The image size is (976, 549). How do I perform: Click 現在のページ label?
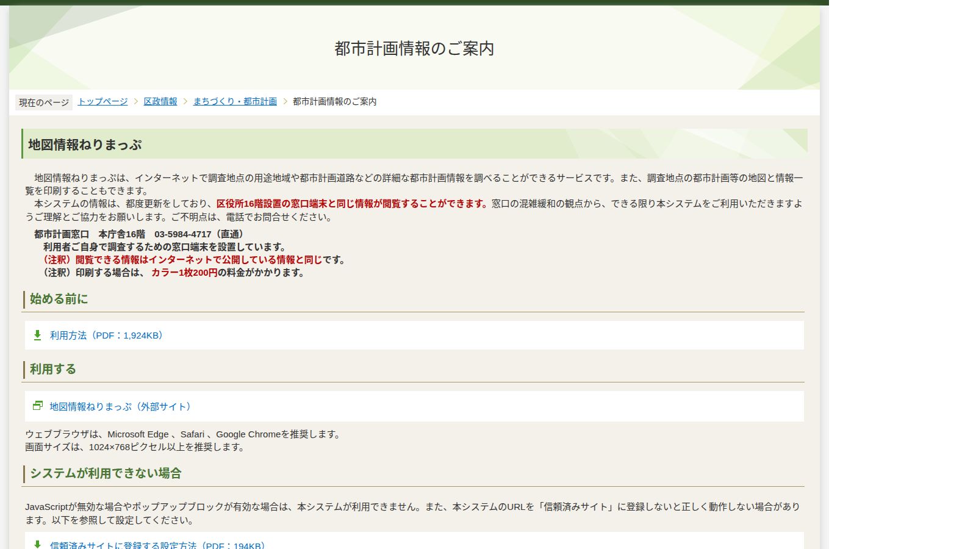(44, 102)
